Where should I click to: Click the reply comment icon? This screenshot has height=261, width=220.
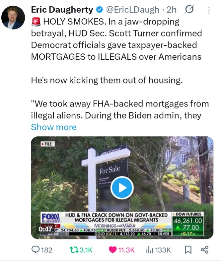36,250
